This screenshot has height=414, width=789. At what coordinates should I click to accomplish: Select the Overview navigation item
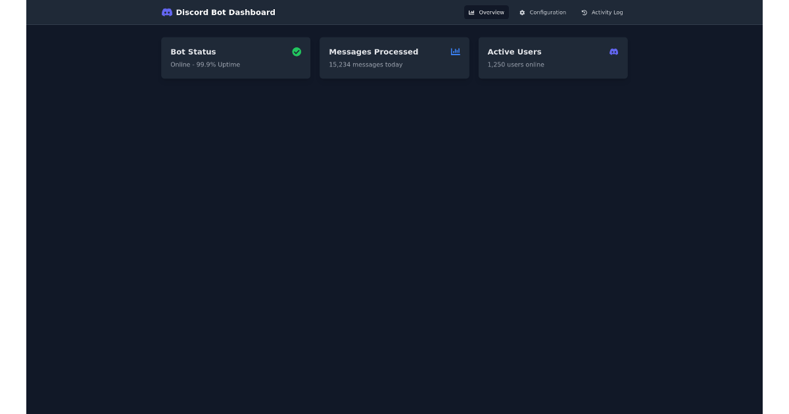[487, 12]
